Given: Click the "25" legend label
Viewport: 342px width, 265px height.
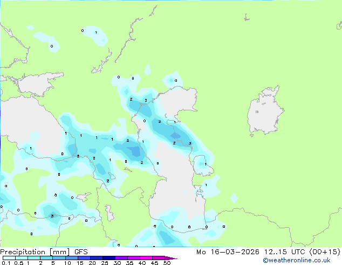Looking at the screenshot, I should point(105,263).
